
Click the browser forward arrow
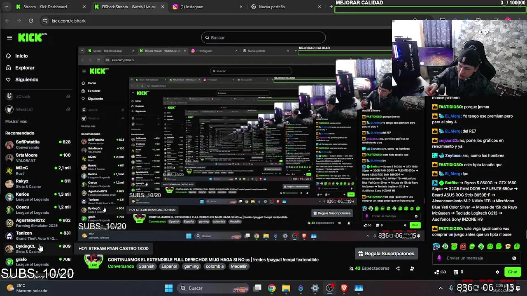point(19,21)
